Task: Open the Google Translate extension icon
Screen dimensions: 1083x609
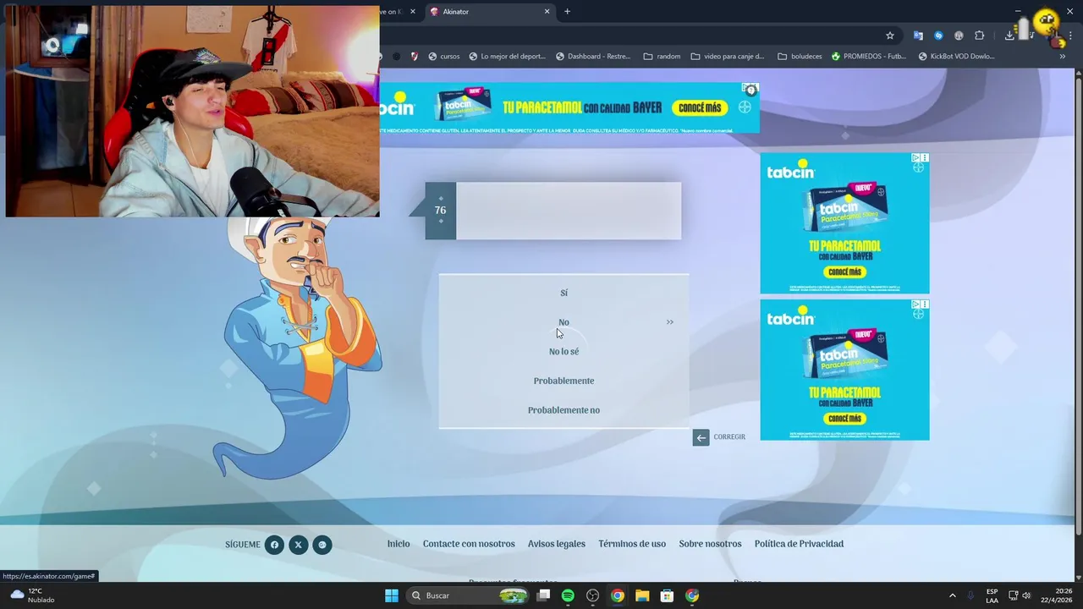Action: (918, 36)
